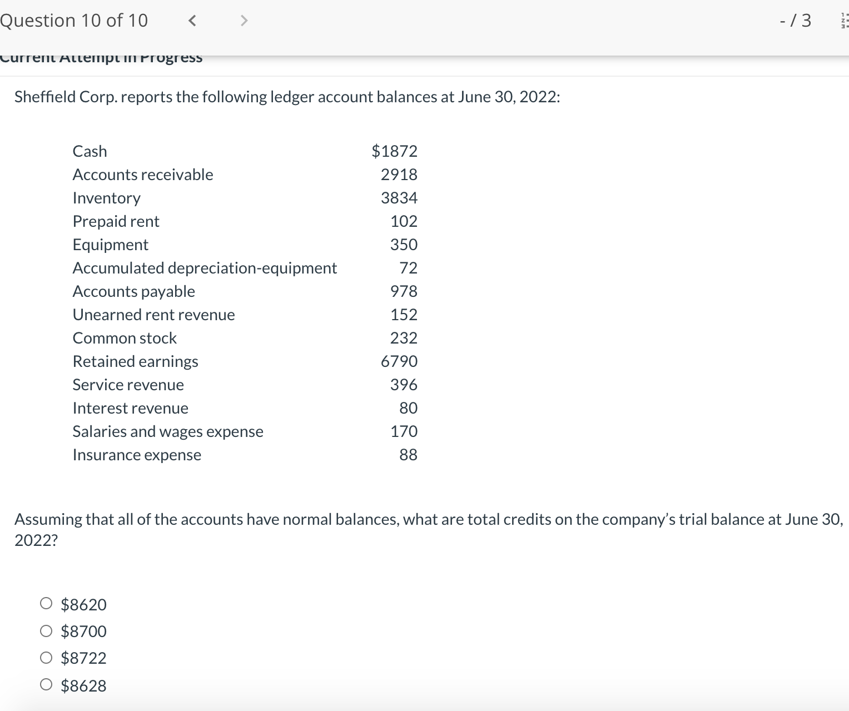The height and width of the screenshot is (711, 849).
Task: Click the previous question chevron
Action: [192, 21]
